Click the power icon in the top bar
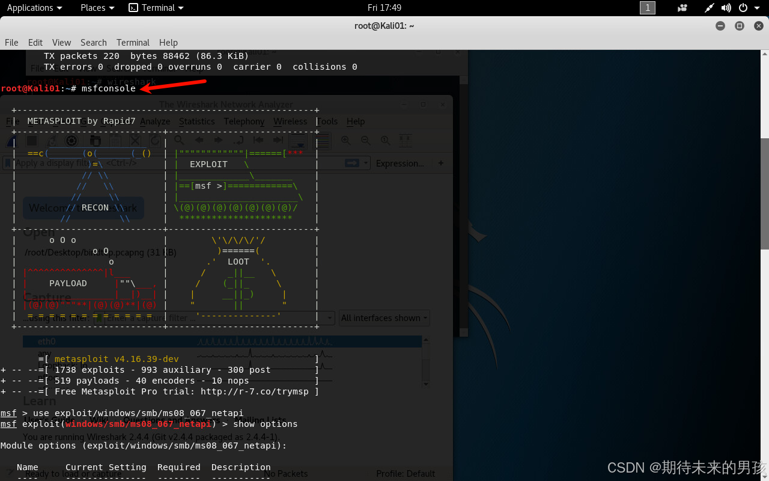This screenshot has height=481, width=769. [743, 8]
